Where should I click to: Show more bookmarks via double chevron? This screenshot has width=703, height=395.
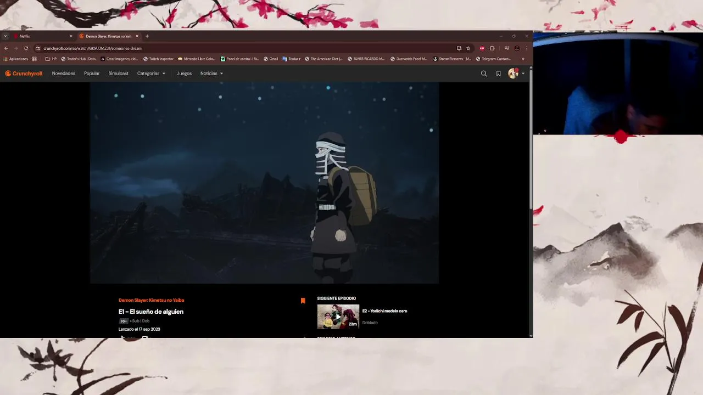point(523,59)
